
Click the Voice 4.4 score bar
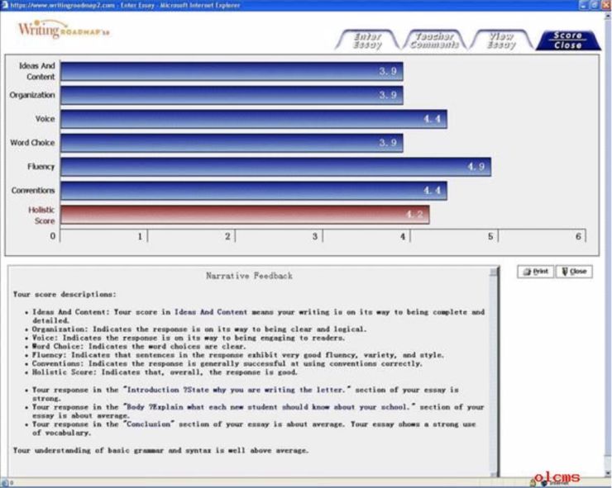pos(254,119)
